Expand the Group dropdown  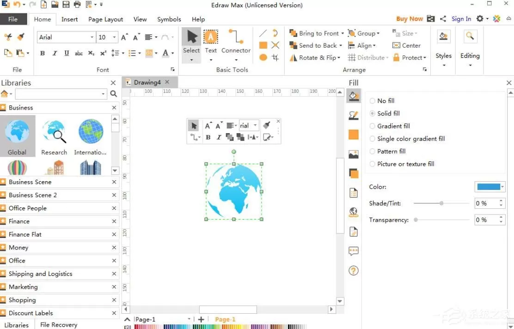click(378, 33)
